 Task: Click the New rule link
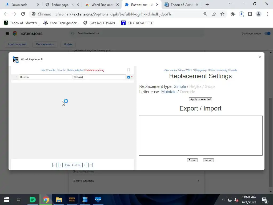(43, 70)
